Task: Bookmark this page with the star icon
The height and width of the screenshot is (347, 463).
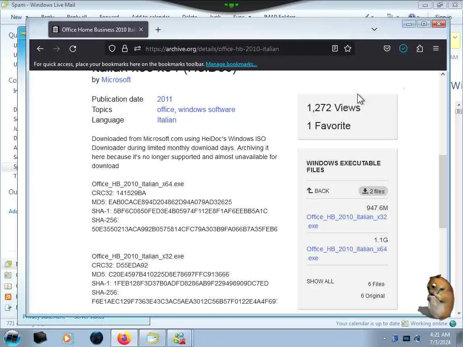Action: point(348,49)
